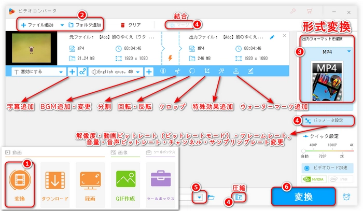Click the ツールボックス section header
This screenshot has height=211, width=363.
[160, 152]
